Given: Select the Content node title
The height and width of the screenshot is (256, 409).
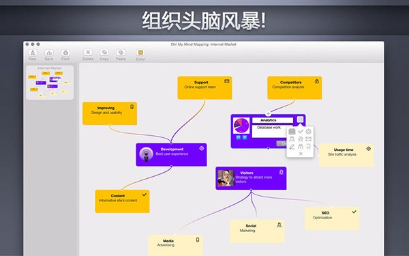Looking at the screenshot, I should tap(118, 196).
